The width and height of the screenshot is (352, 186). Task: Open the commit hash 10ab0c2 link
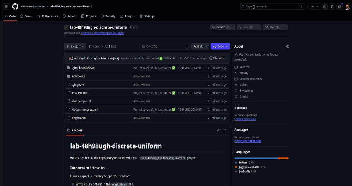click(x=184, y=58)
